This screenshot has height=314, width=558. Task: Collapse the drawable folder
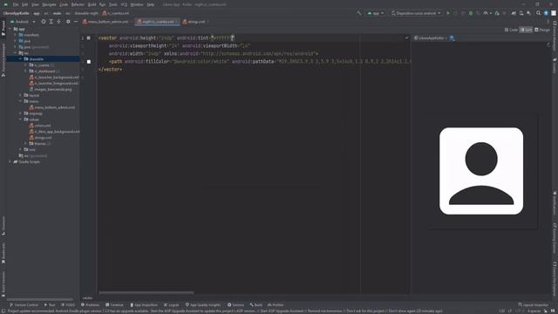[x=21, y=59]
